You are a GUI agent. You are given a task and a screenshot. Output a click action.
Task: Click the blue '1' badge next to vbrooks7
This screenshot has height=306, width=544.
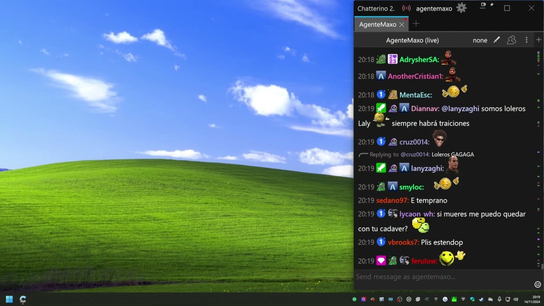pos(381,242)
